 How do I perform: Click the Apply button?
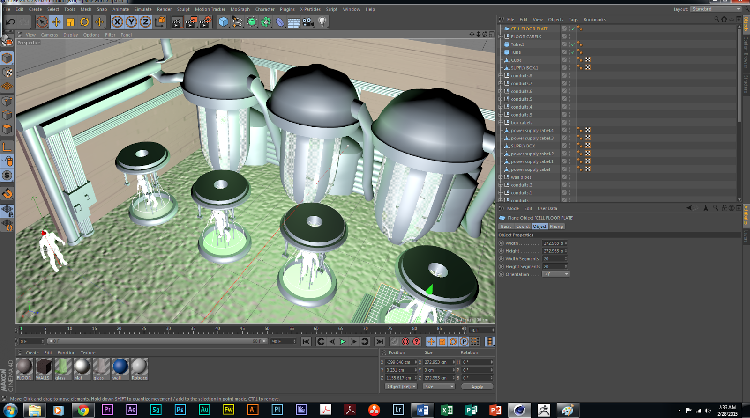click(477, 387)
